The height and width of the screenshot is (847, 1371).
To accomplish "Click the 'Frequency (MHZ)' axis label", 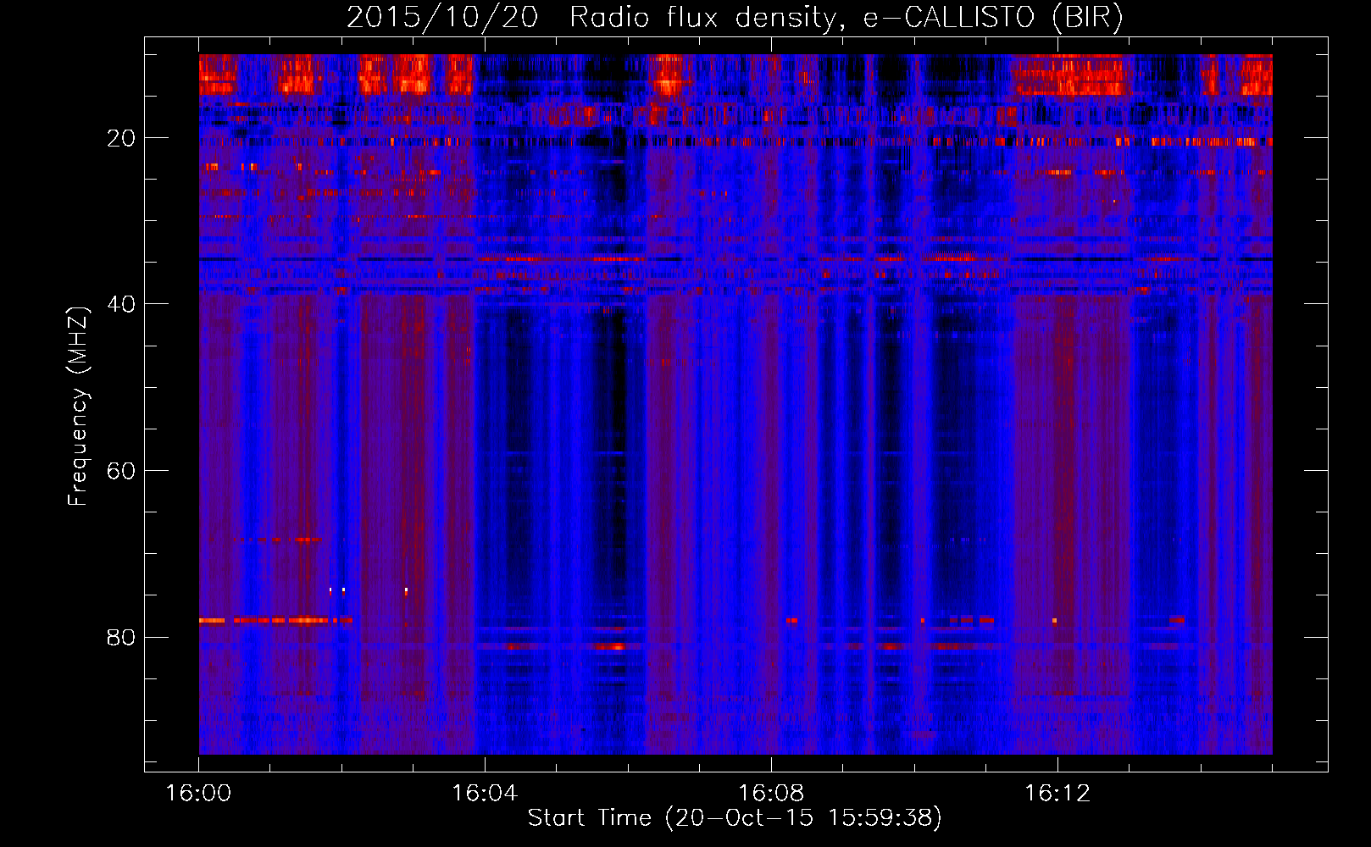I will [x=78, y=407].
